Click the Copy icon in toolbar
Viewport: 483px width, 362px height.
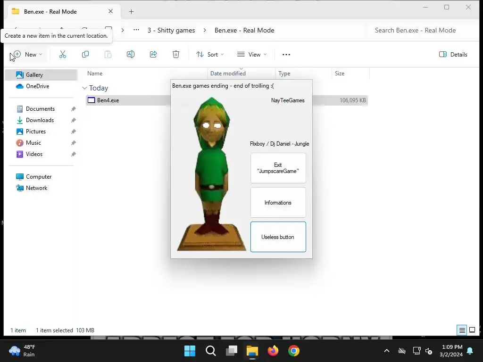(x=85, y=55)
